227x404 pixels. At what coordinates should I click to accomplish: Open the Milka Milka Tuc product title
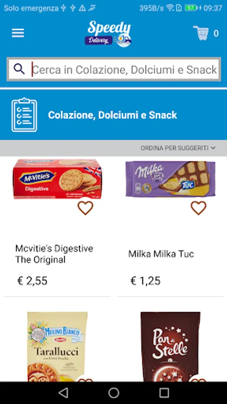tap(161, 254)
